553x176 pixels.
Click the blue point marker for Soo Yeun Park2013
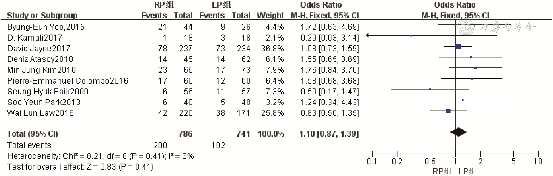coord(463,100)
